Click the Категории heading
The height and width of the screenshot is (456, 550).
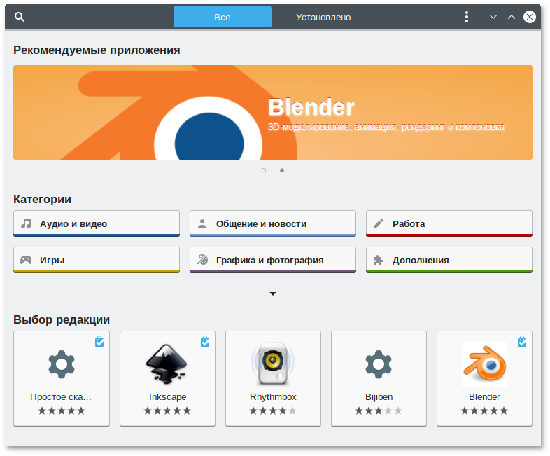point(42,200)
